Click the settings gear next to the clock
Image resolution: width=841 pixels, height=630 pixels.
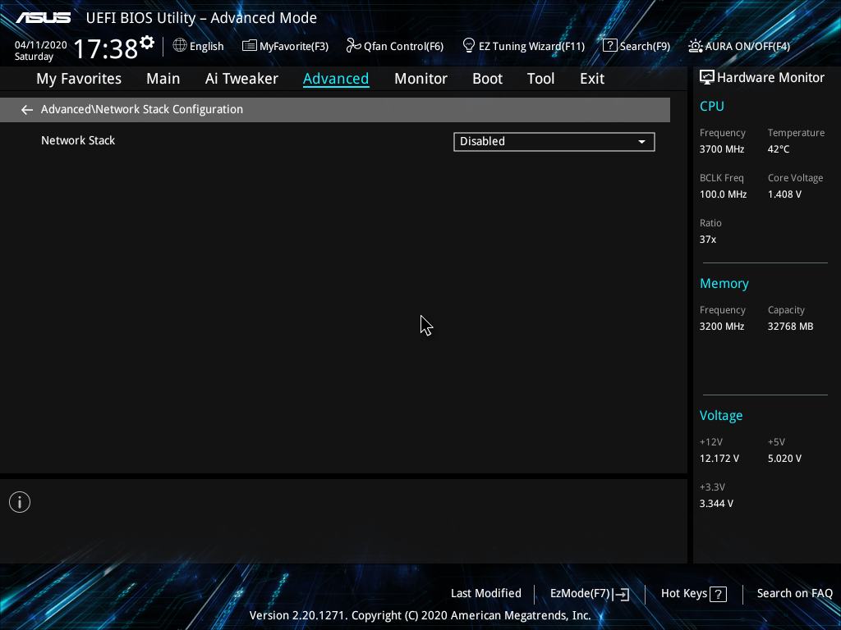tap(147, 42)
